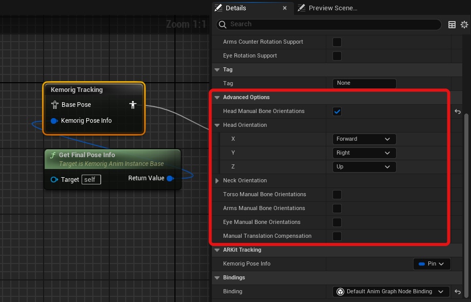Click the Tag text field showing None

(x=364, y=83)
